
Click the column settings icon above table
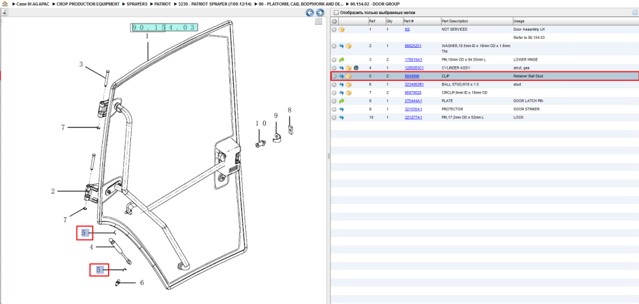click(635, 13)
